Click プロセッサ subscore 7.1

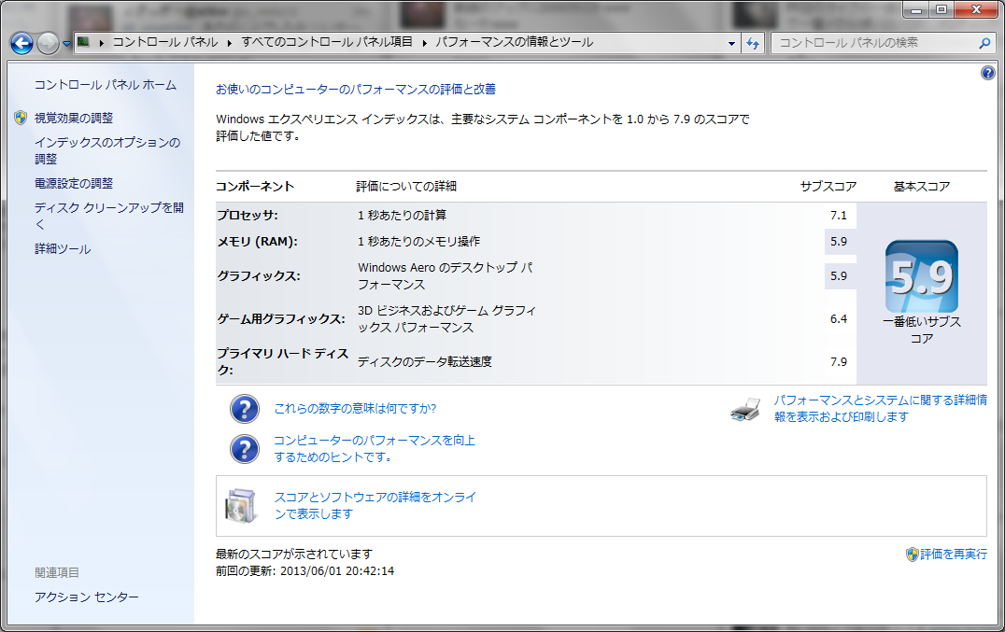(x=839, y=216)
